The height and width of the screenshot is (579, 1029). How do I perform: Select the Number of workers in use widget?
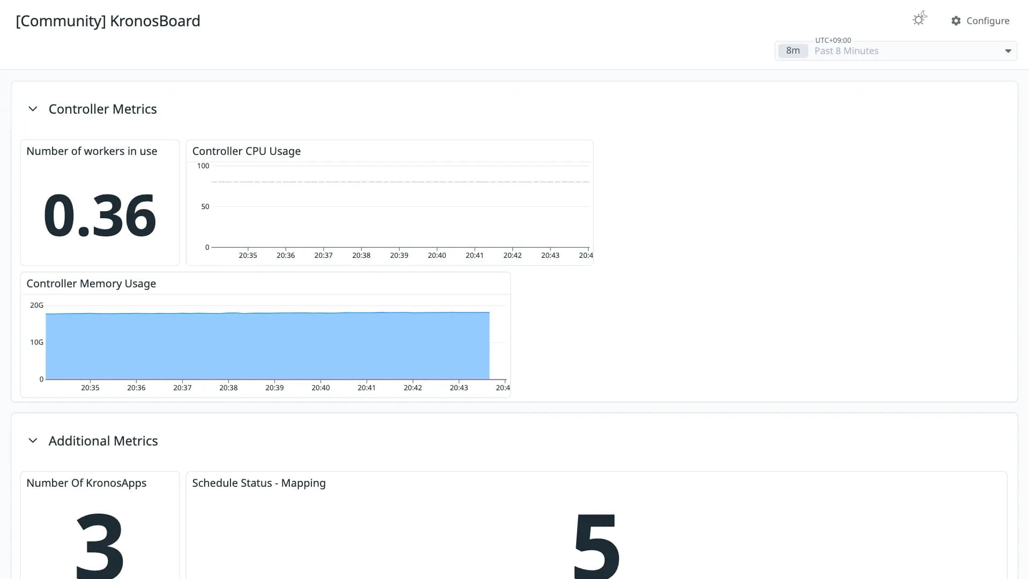click(100, 203)
